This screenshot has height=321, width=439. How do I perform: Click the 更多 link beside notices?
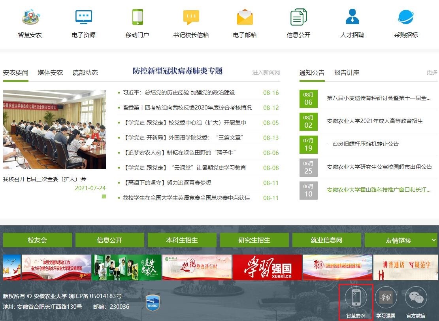432,72
